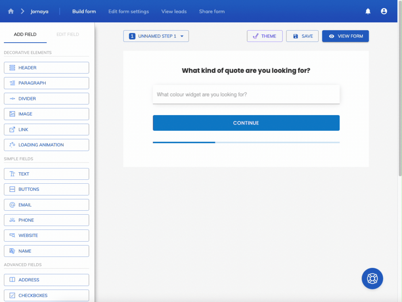Click the Website field icon
The image size is (402, 302).
(x=12, y=235)
